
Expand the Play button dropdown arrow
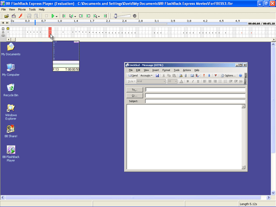tap(56, 16)
